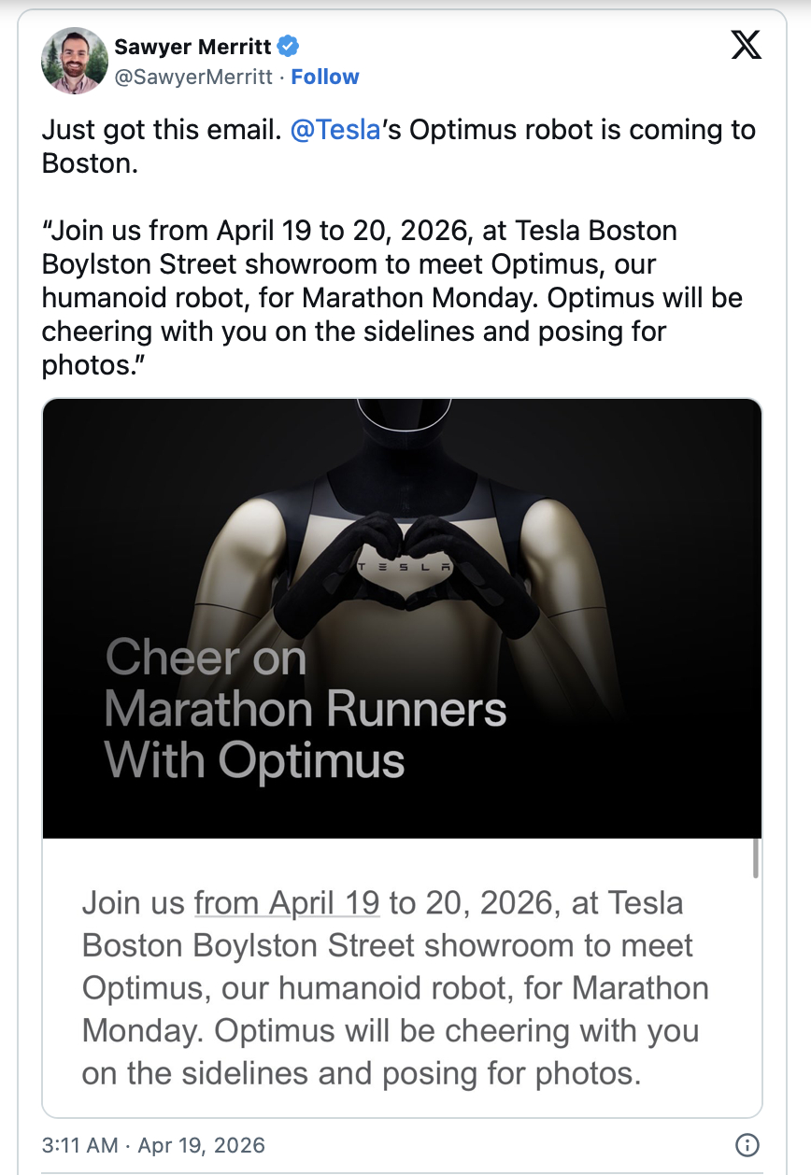Screen dimensions: 811x1175
Task: Click 'Cheer on Marathon Runners With Optimus' headline
Action: point(306,709)
